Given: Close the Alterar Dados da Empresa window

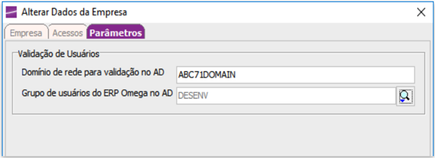Looking at the screenshot, I should coord(421,12).
